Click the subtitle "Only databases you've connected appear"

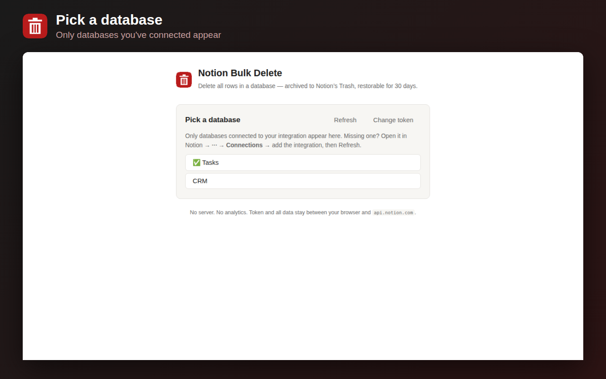(x=138, y=35)
